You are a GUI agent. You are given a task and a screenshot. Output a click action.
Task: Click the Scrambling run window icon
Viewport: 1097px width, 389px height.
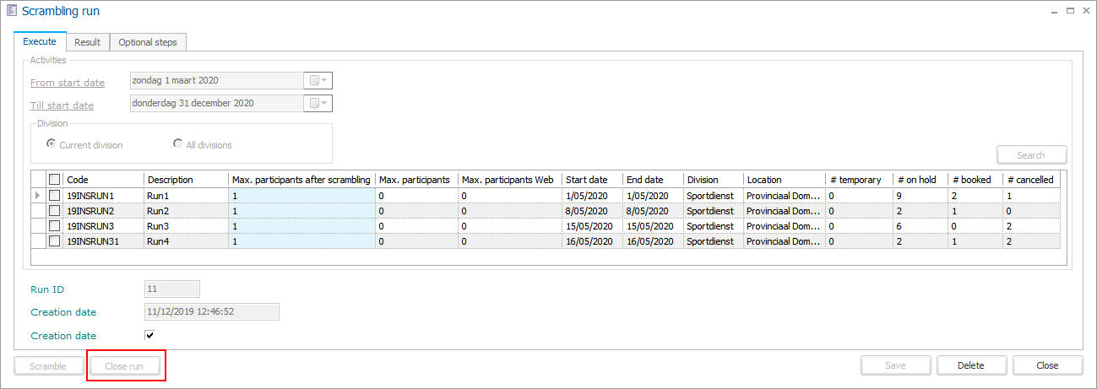[10, 11]
